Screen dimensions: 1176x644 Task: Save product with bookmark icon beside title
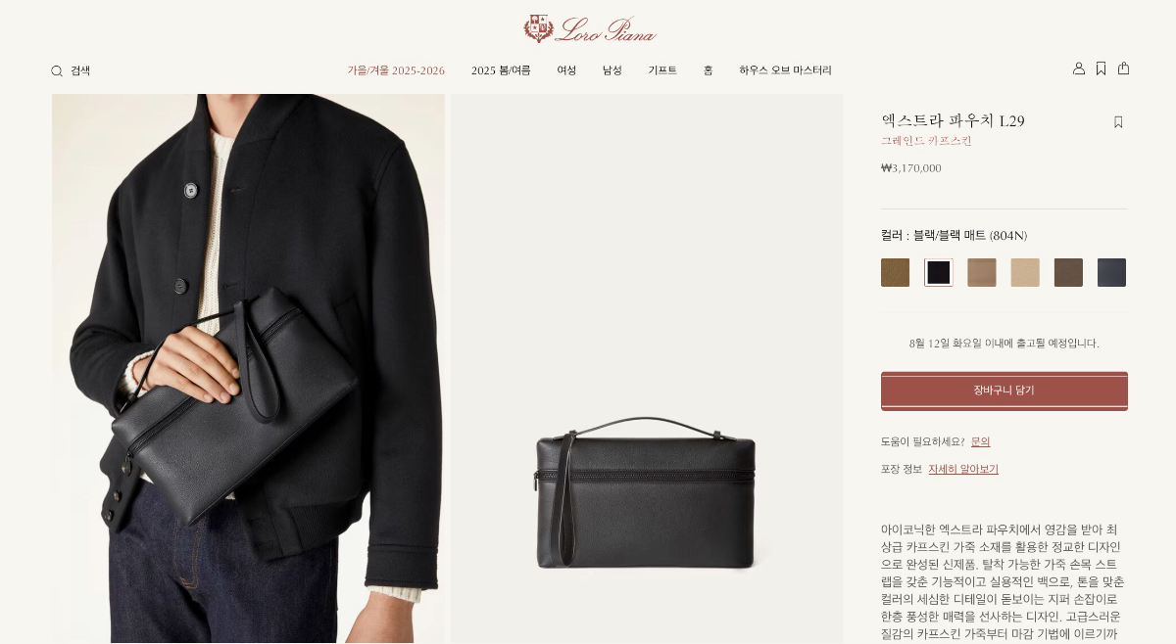(x=1118, y=122)
